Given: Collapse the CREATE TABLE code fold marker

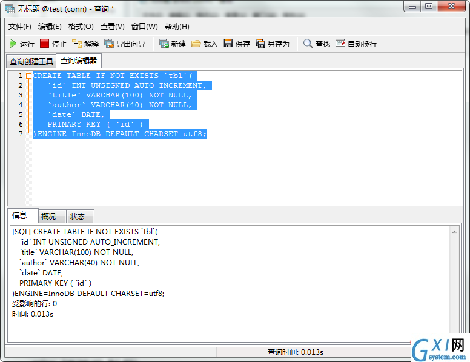Looking at the screenshot, I should (28, 76).
